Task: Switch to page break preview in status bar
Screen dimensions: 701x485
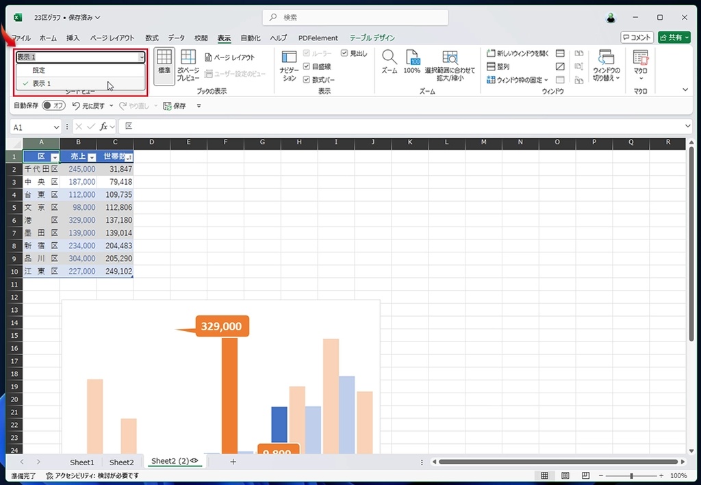Action: [x=585, y=475]
